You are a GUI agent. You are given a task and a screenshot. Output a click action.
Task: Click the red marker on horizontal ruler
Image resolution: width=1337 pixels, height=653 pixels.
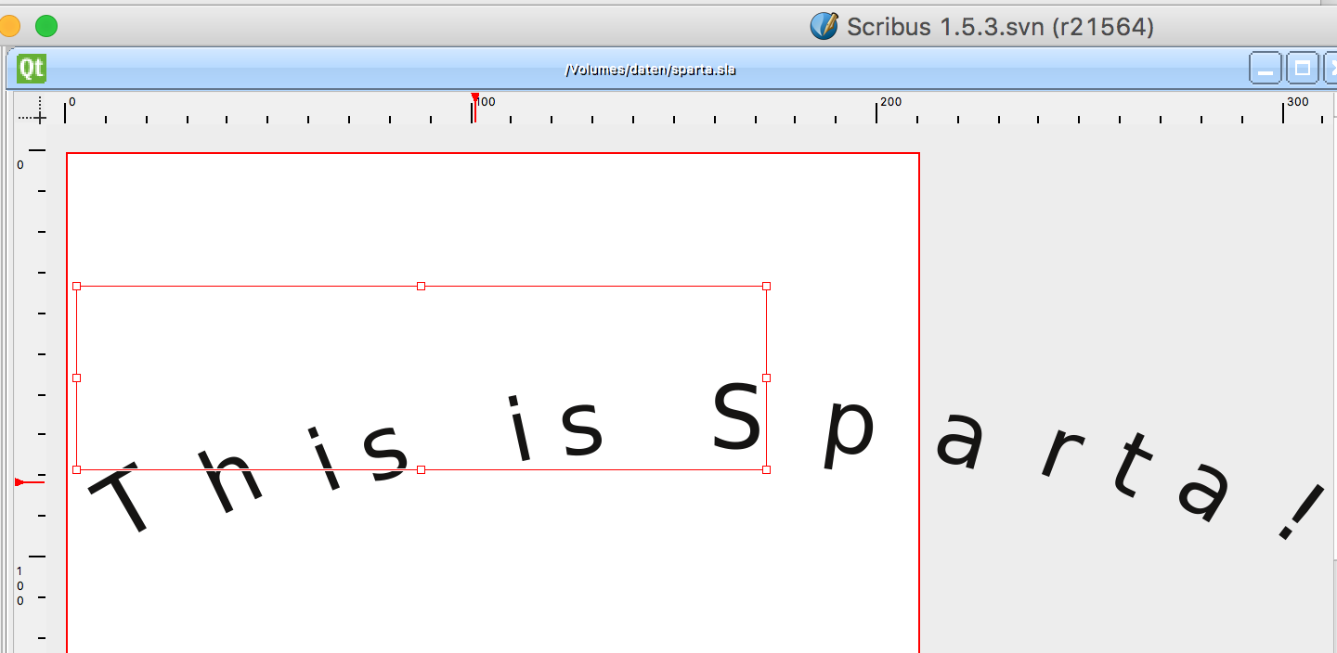[475, 99]
